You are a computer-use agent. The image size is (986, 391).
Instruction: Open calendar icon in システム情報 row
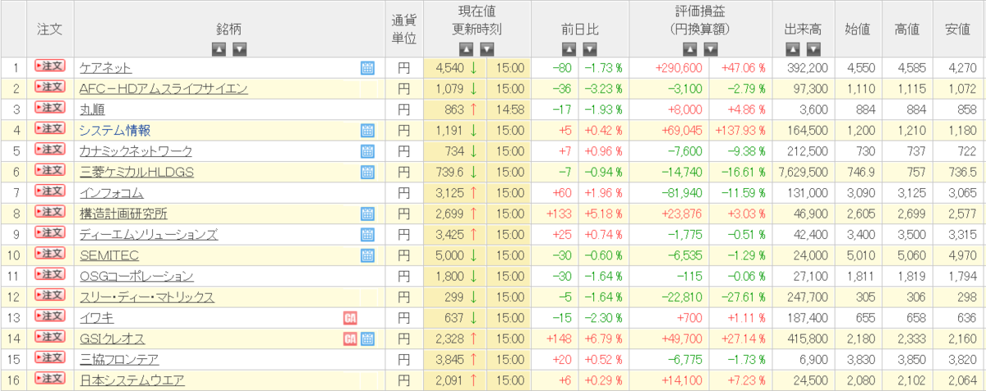click(367, 131)
